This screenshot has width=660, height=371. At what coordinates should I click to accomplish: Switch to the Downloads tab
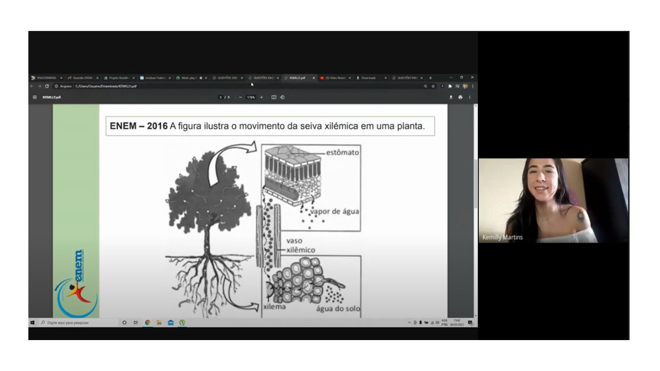coord(369,78)
